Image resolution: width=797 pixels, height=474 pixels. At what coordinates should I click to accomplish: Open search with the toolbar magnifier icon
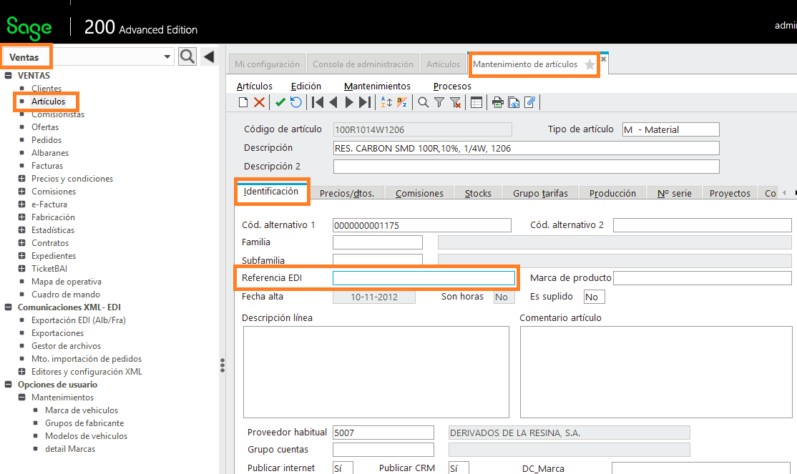tap(423, 103)
